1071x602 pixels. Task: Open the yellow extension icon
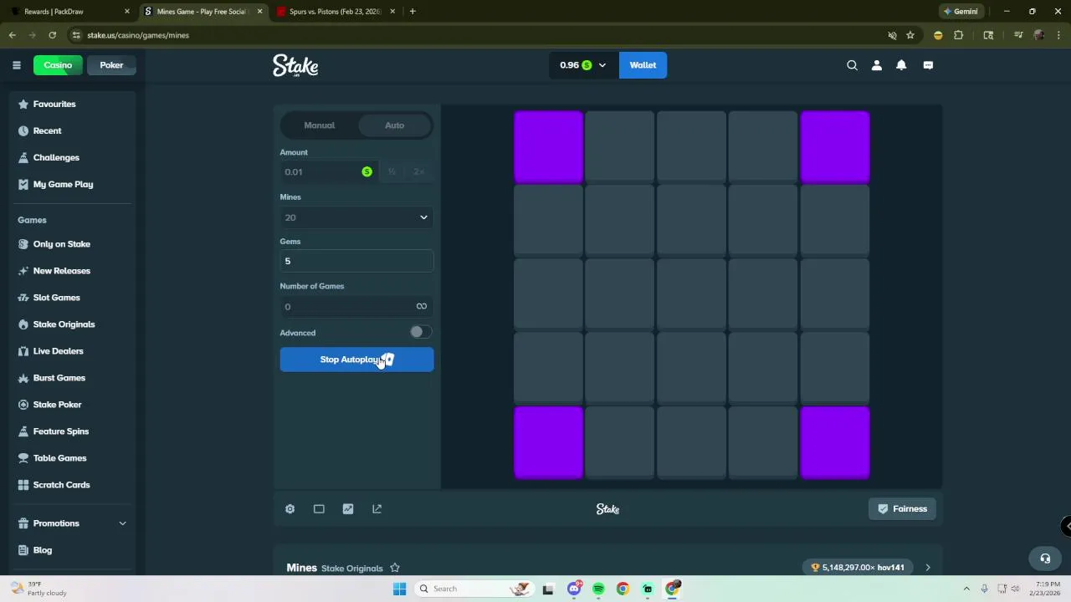(938, 35)
